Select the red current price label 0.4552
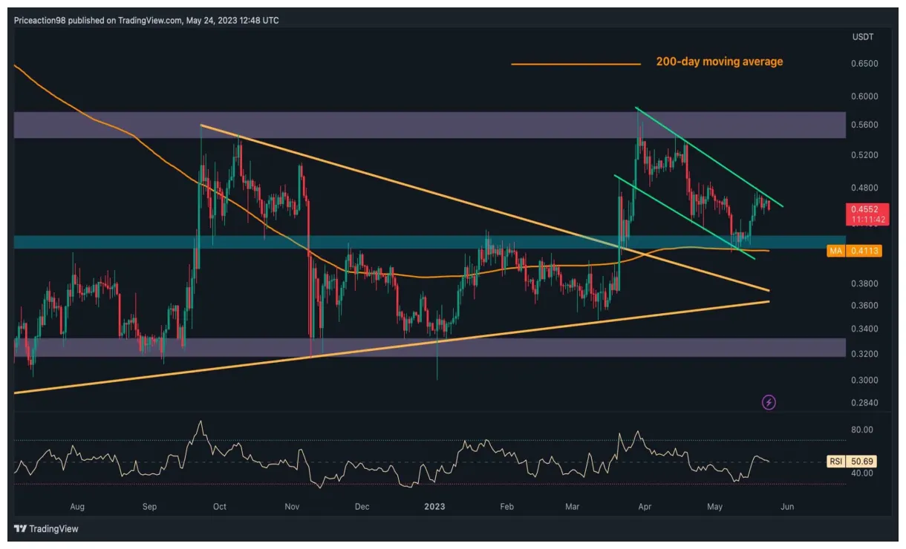The width and height of the screenshot is (906, 549). tap(864, 210)
